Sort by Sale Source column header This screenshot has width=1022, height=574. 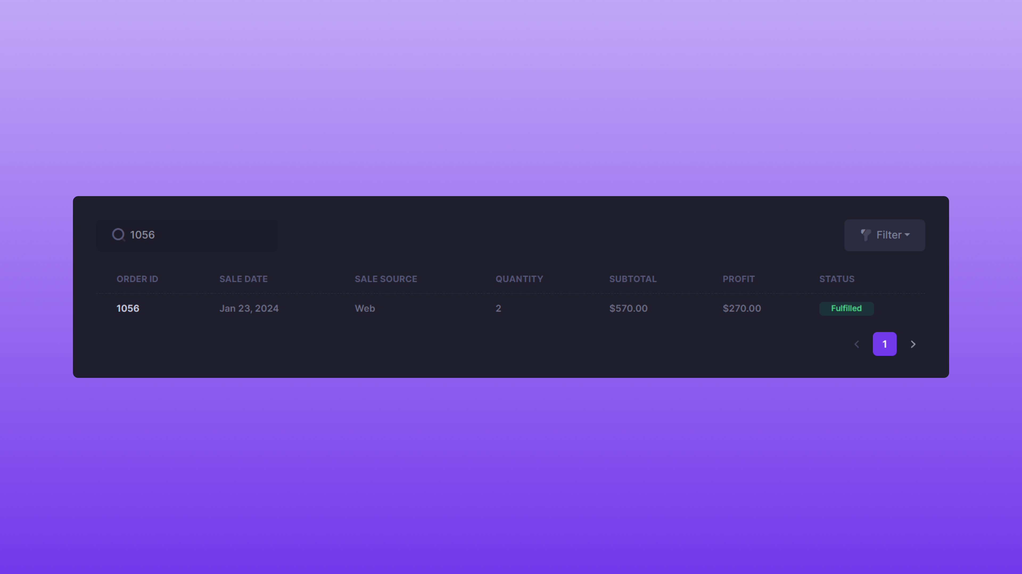(x=386, y=279)
